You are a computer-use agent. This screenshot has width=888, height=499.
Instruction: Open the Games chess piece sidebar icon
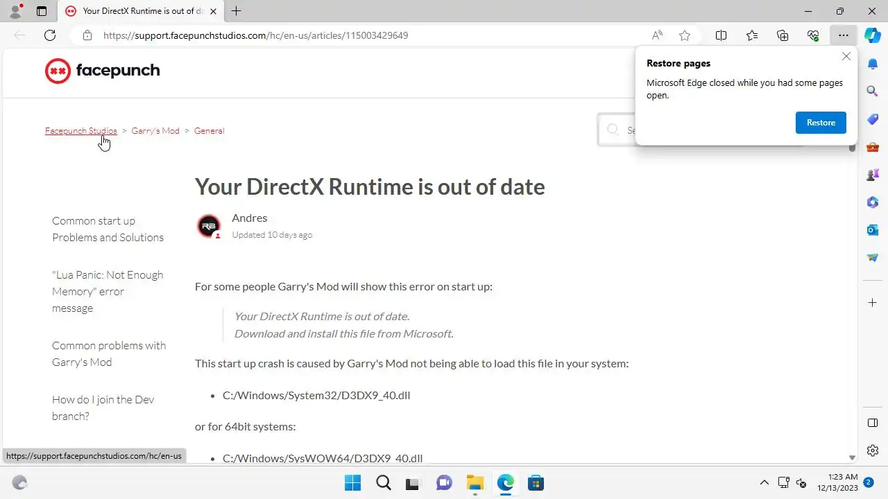[873, 175]
